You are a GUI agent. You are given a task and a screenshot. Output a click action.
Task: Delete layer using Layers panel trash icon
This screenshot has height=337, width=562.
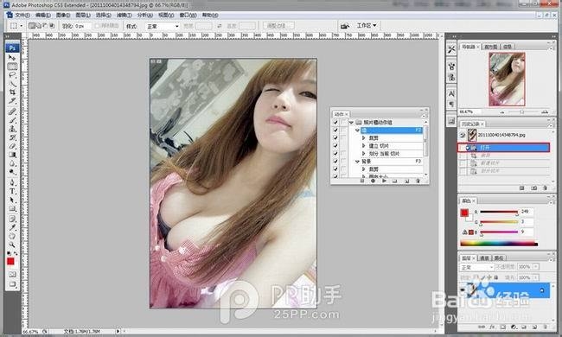(x=546, y=327)
